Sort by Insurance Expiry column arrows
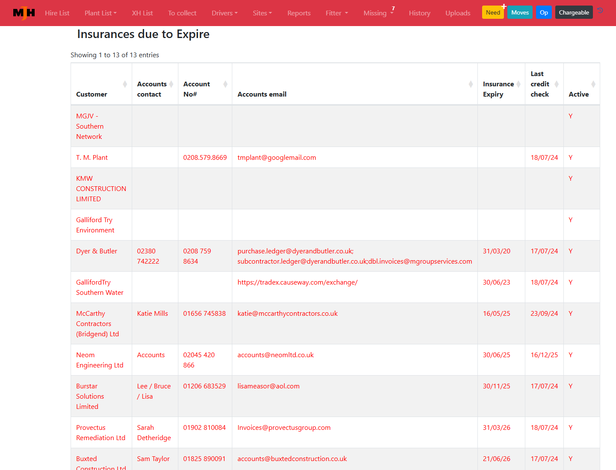 pos(518,84)
